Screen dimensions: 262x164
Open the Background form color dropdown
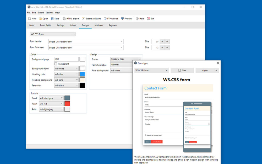pos(66,68)
